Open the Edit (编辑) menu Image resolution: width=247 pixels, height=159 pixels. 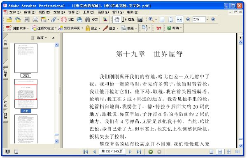30,12
